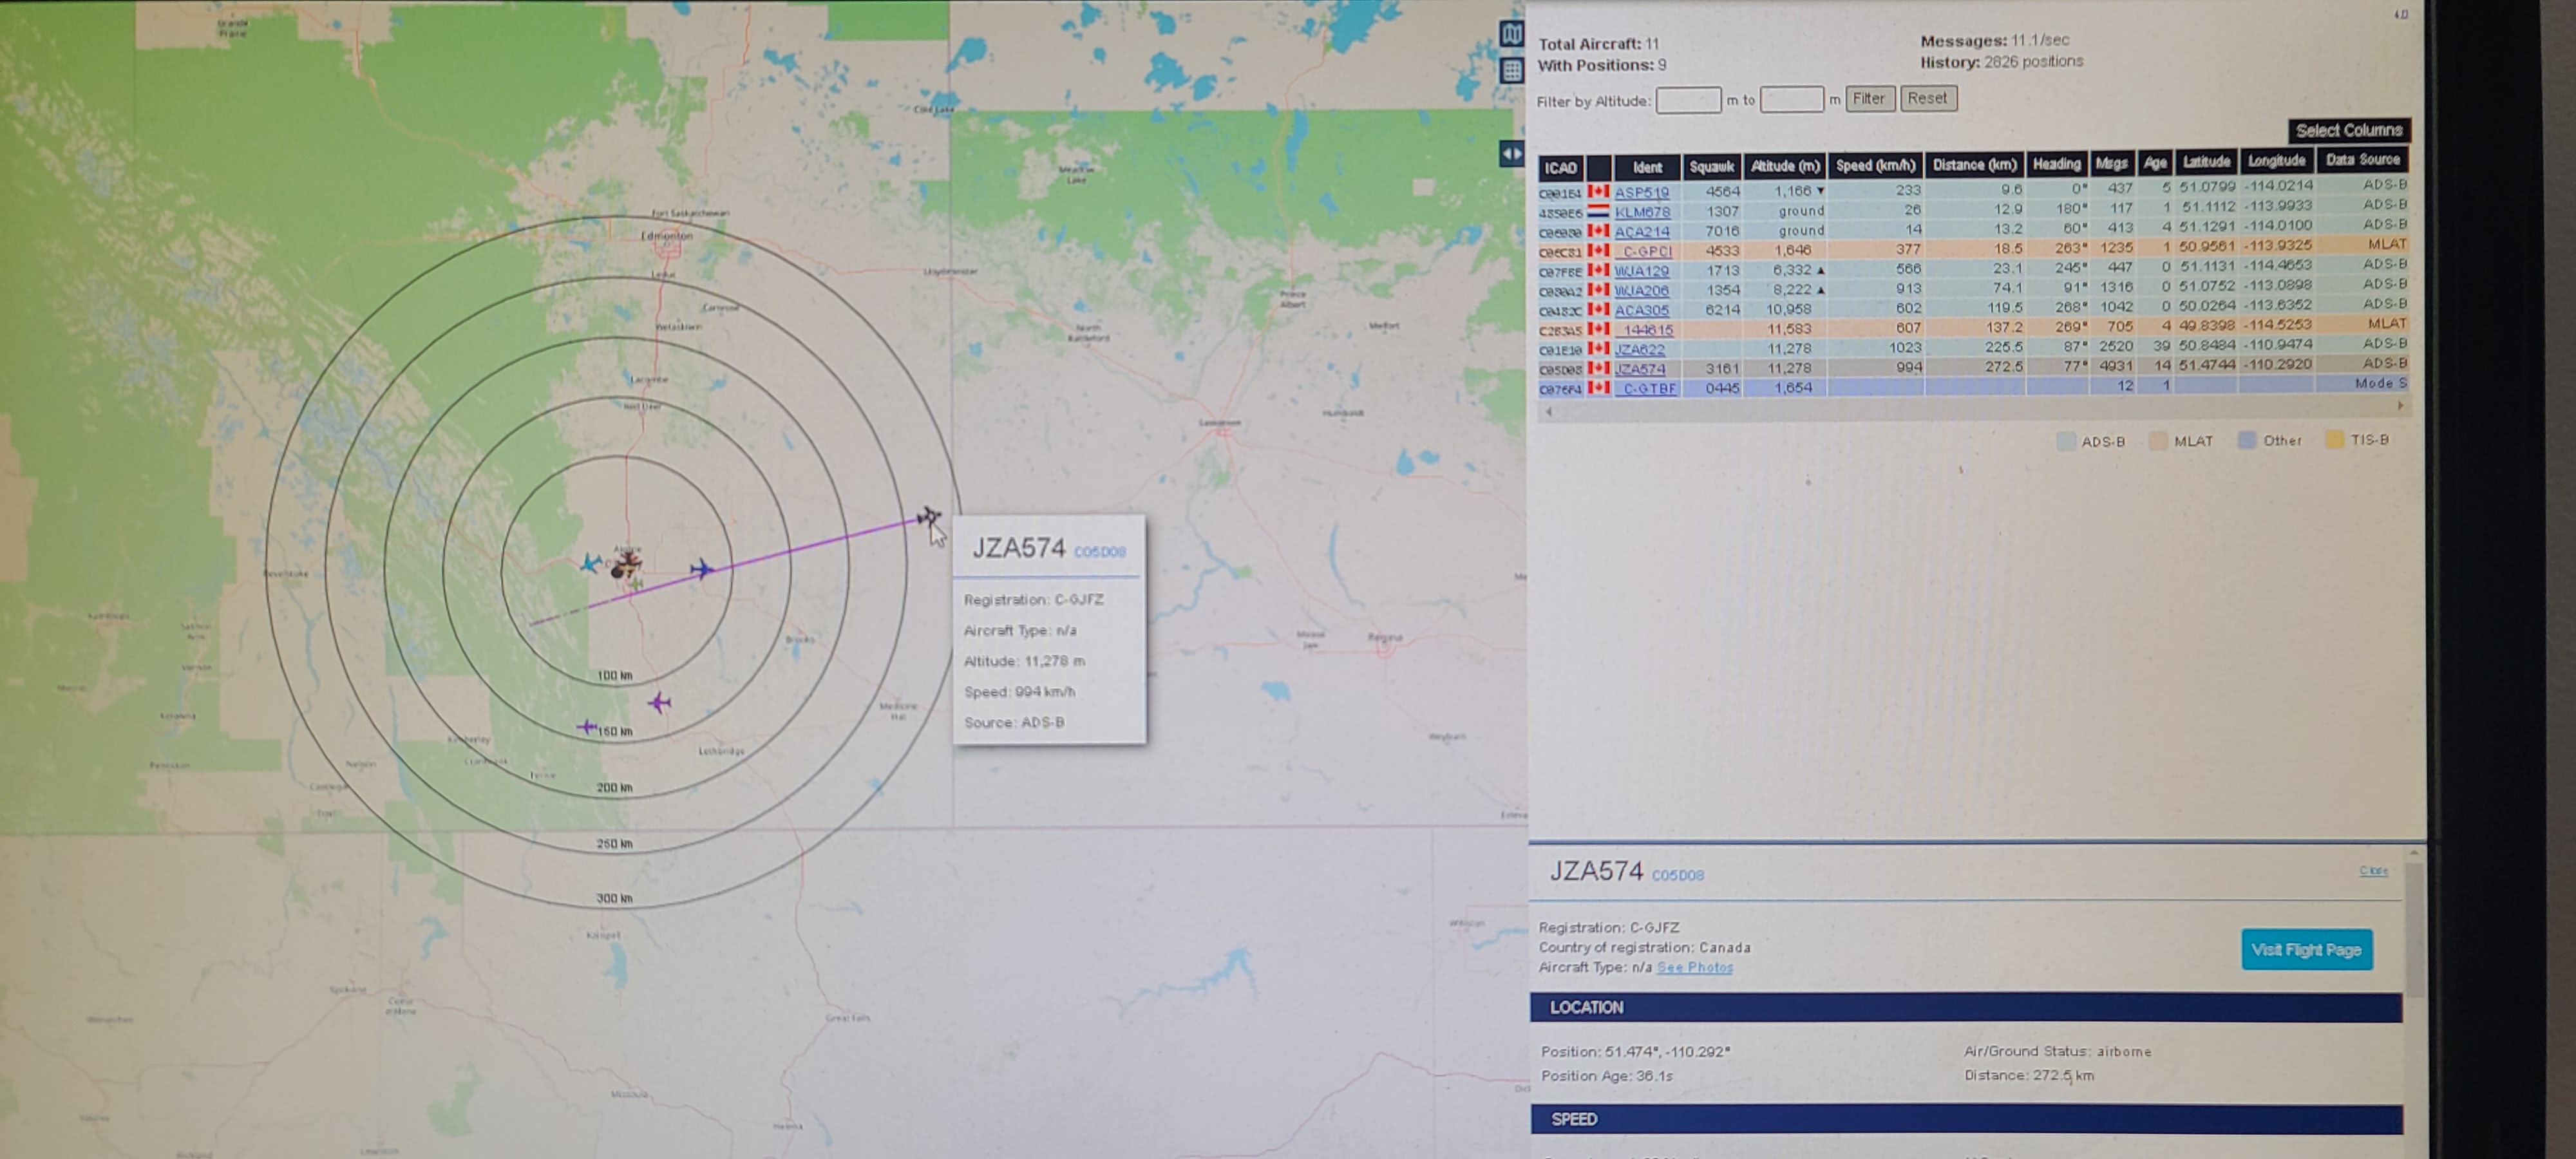The image size is (2576, 1159).
Task: Open the Select Columns menu
Action: 2348,130
